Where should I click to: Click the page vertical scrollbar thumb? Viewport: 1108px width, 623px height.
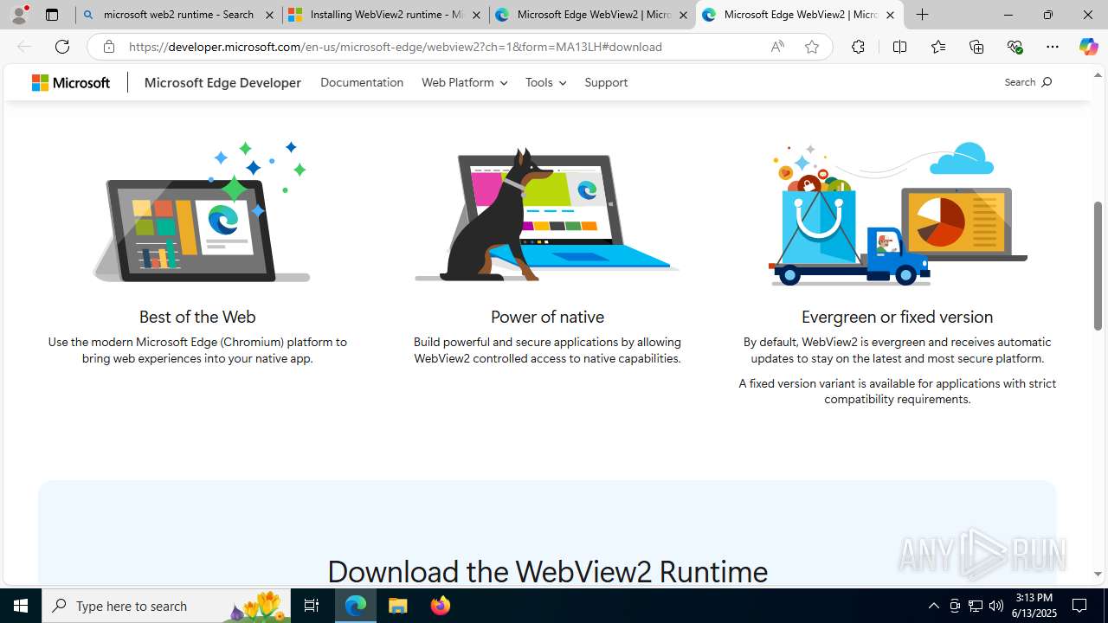(x=1098, y=266)
